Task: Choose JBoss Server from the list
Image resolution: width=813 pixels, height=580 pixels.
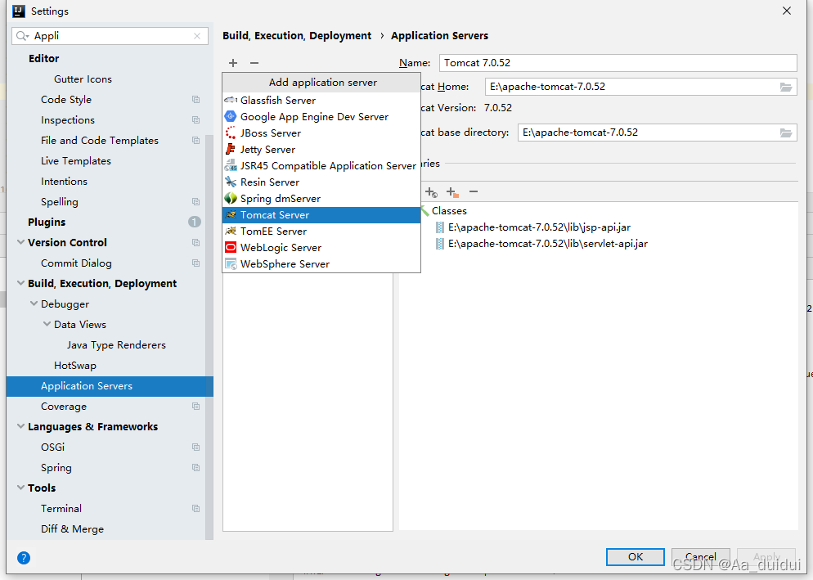Action: (x=321, y=133)
